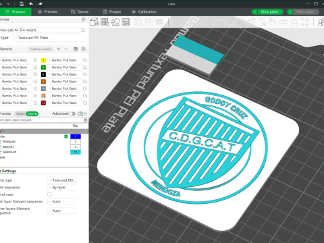Edit preset for filament 8
The height and width of the screenshot is (243, 324).
point(85,82)
